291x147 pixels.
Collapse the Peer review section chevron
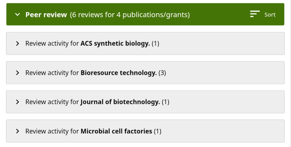(x=18, y=14)
